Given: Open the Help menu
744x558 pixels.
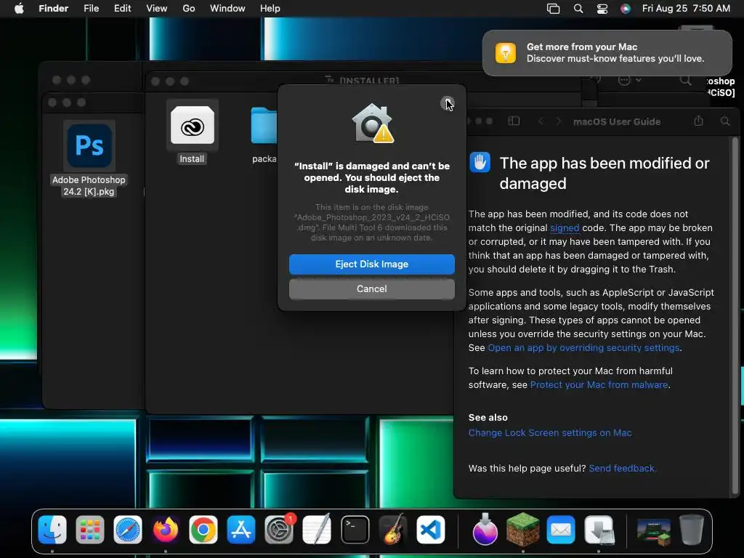Looking at the screenshot, I should click(270, 8).
